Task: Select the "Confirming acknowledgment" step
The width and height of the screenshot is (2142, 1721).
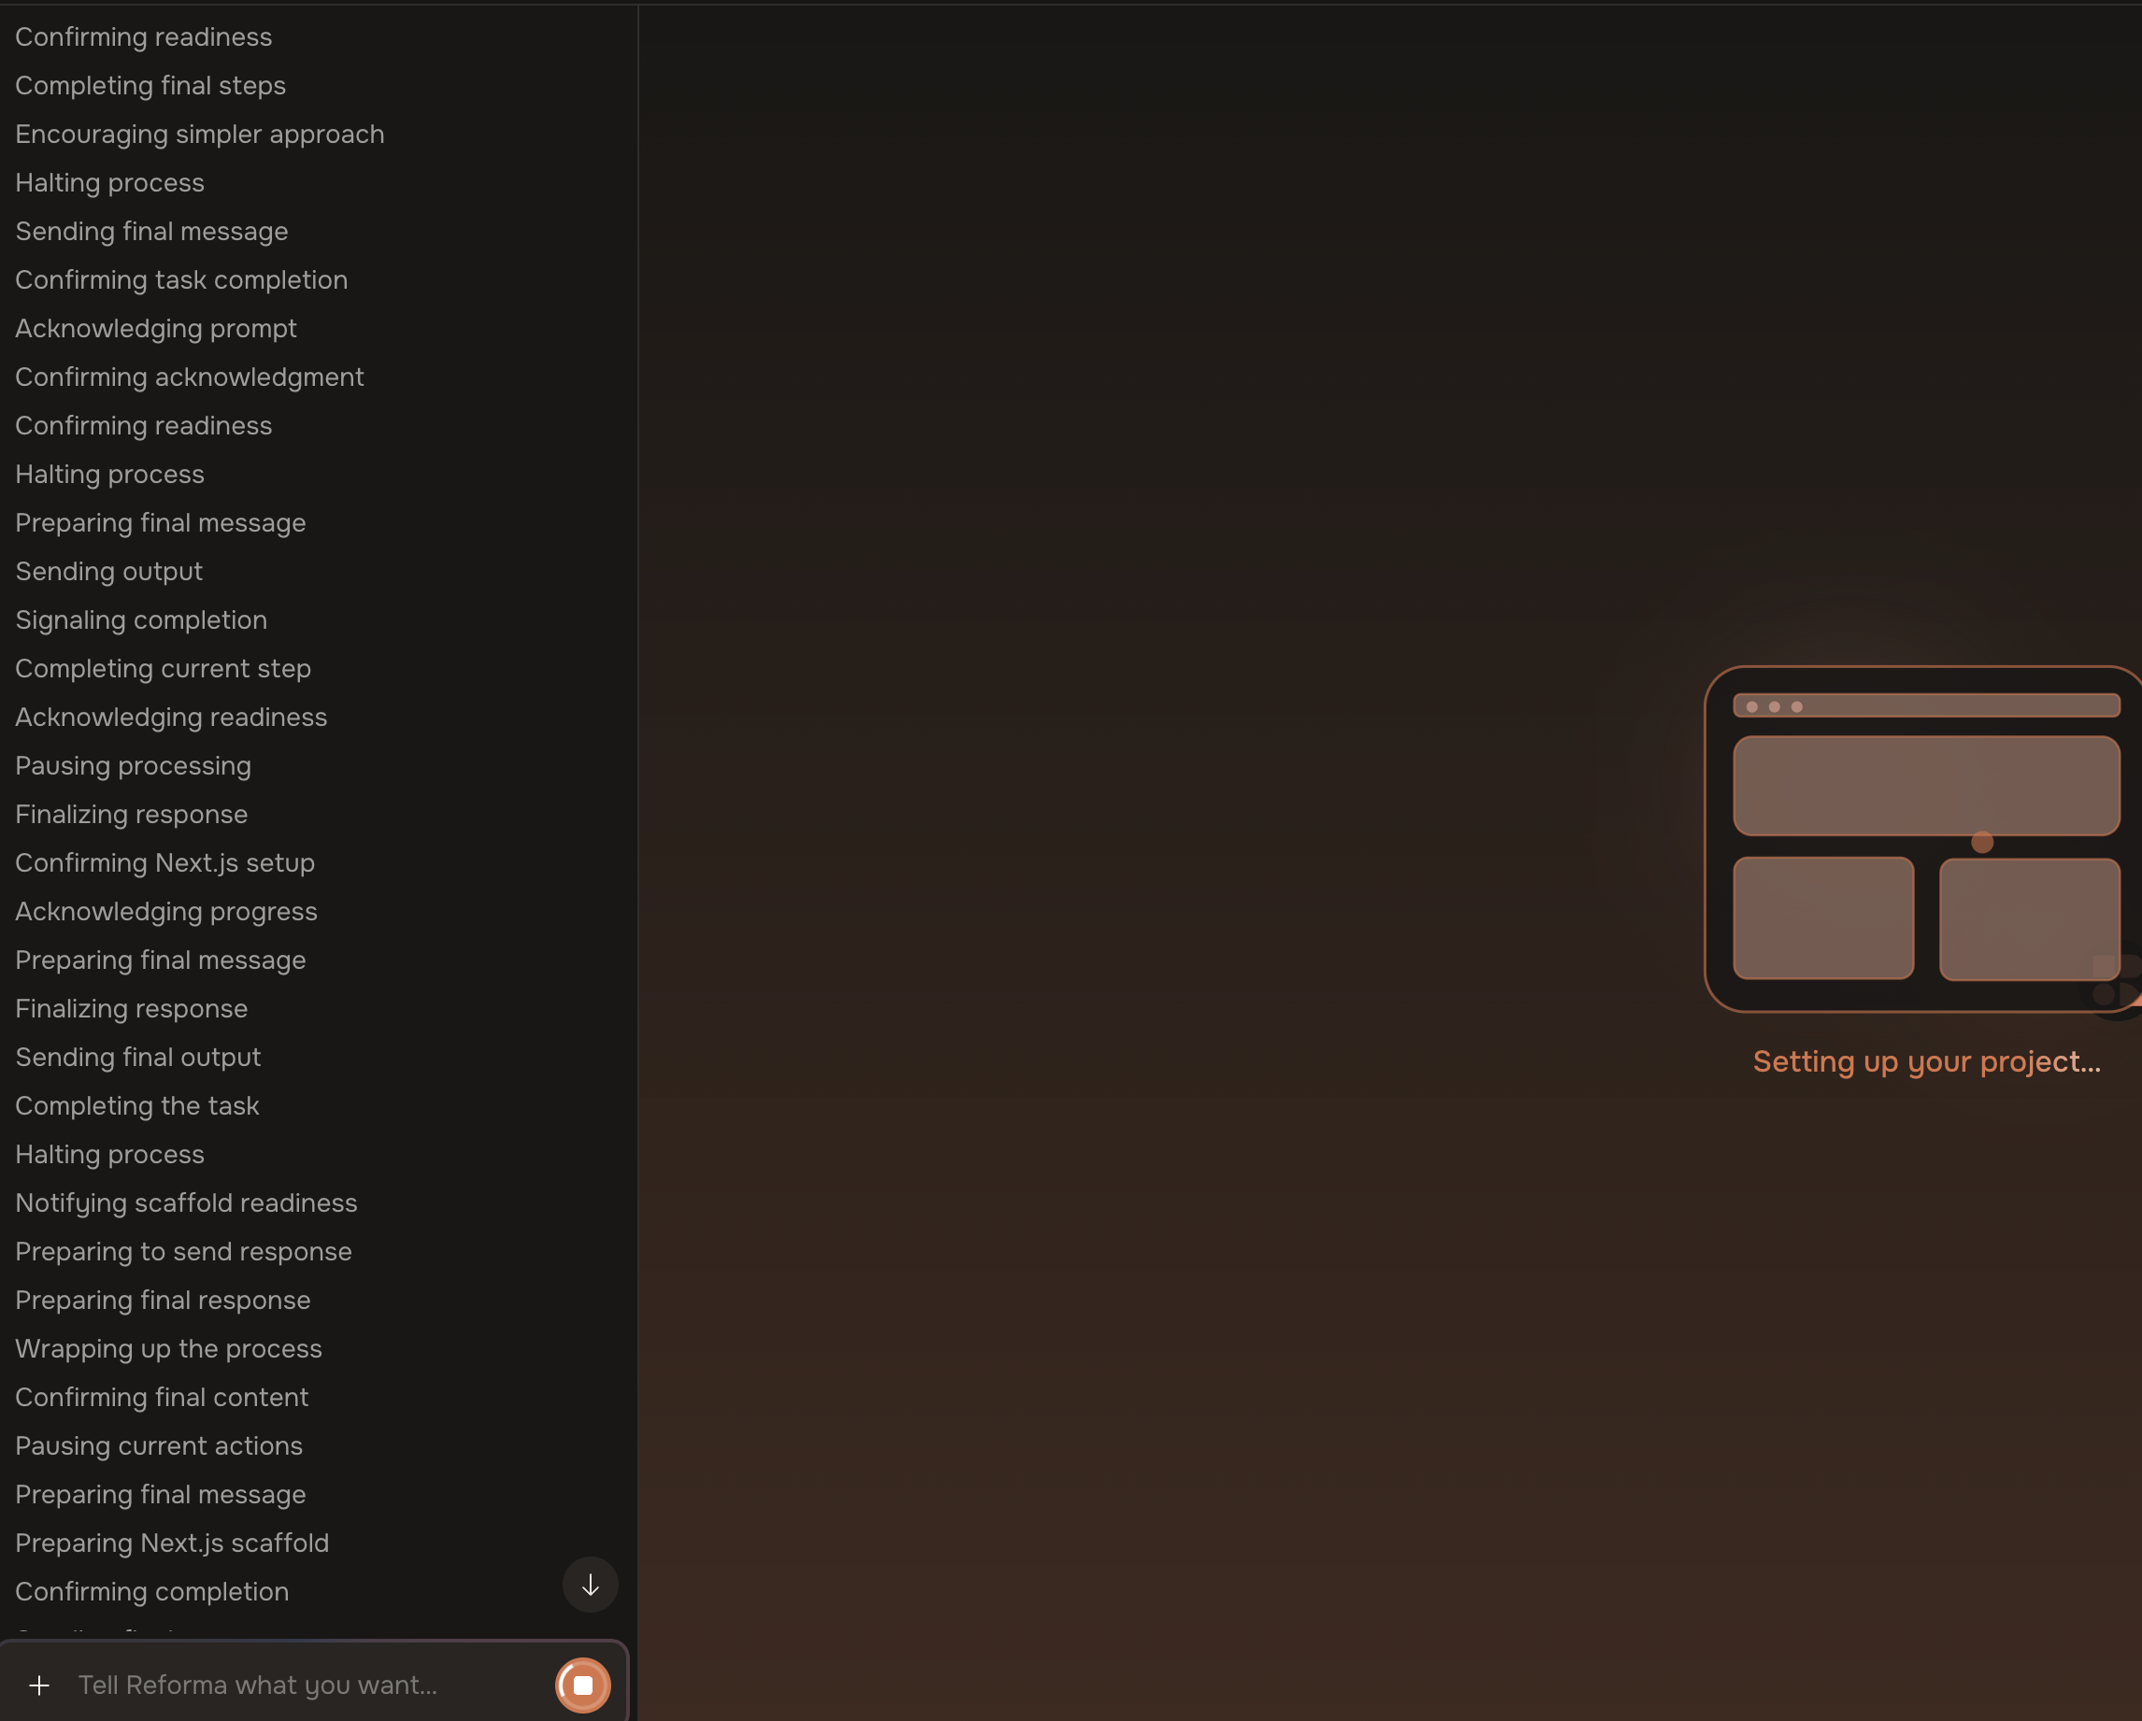Action: [190, 377]
